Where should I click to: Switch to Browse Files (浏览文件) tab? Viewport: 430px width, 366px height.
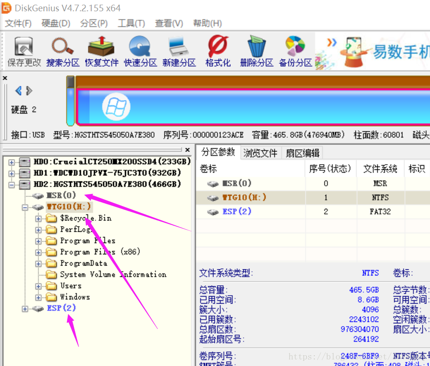[260, 153]
